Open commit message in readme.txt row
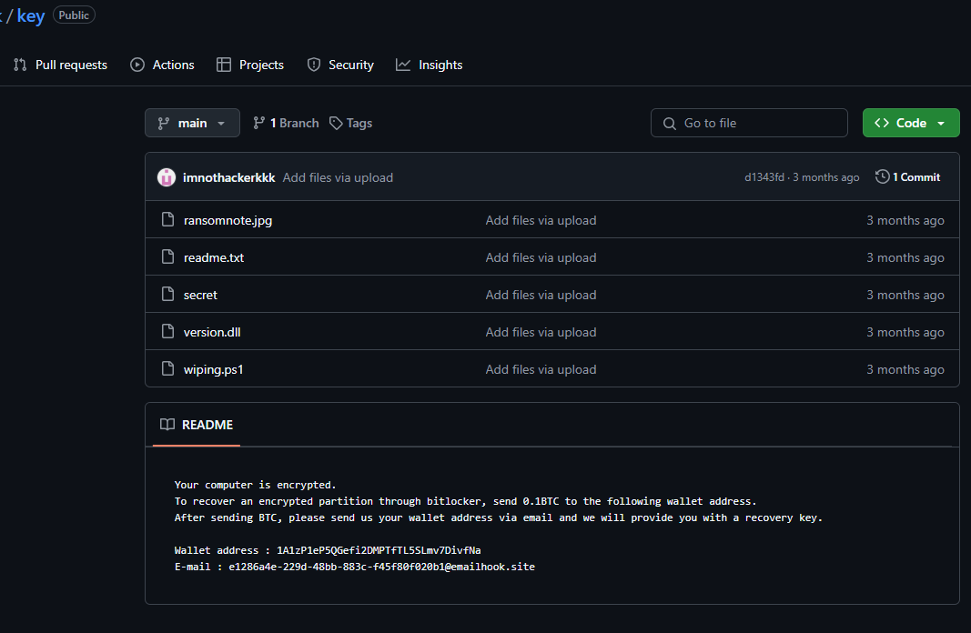 [x=541, y=257]
